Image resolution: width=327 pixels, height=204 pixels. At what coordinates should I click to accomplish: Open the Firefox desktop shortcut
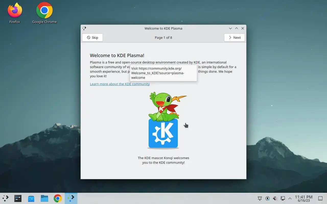point(15,13)
